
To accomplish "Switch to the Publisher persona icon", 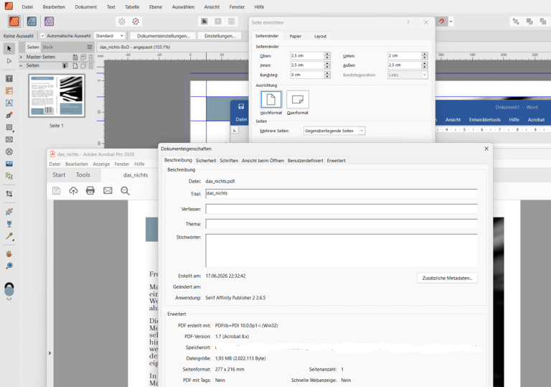I will (14, 22).
